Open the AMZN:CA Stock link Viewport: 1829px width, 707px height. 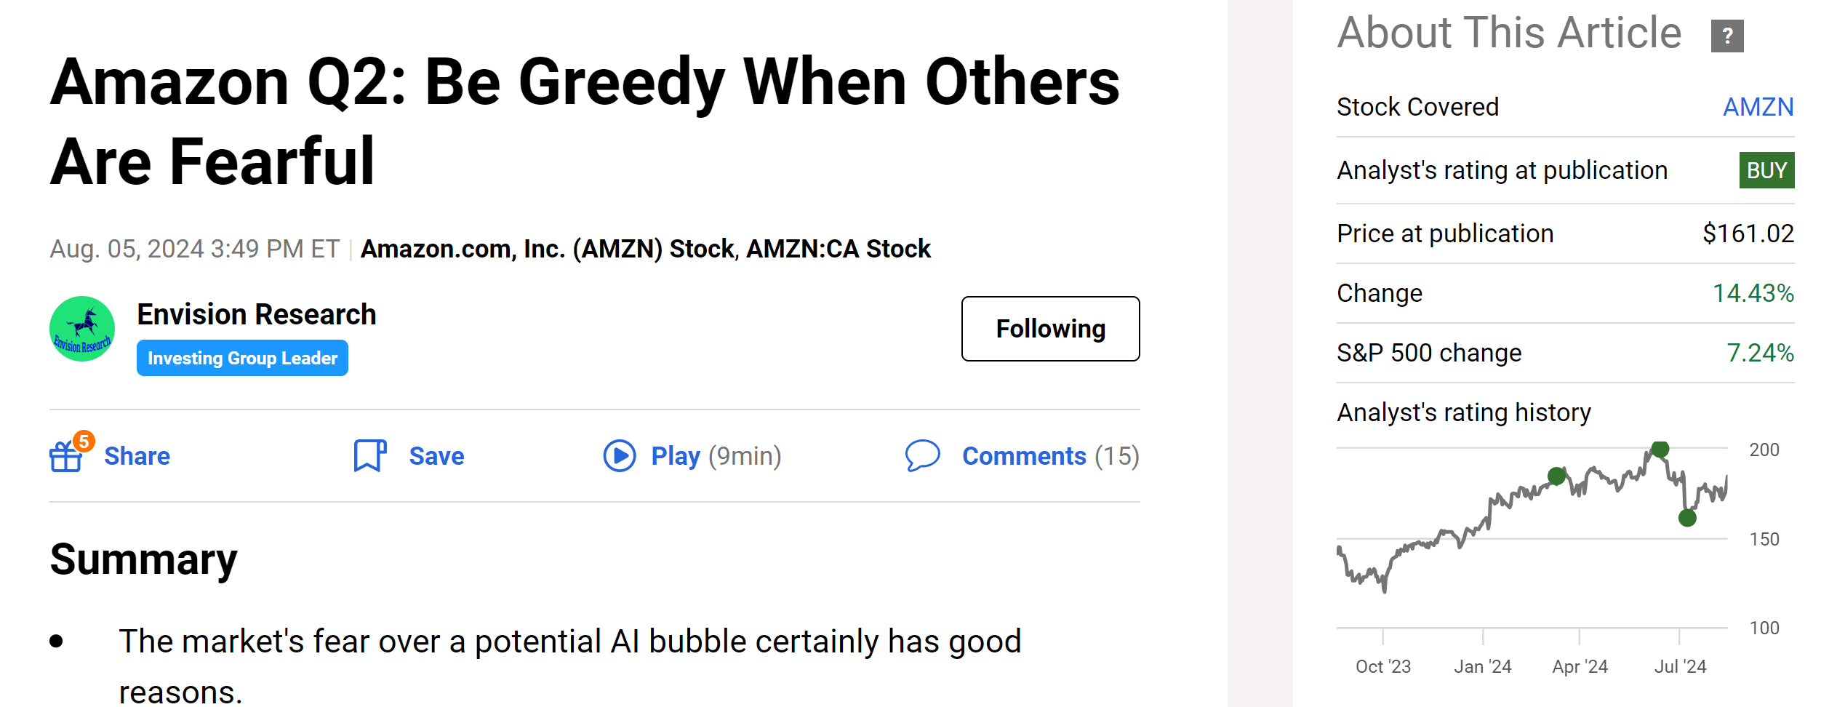pyautogui.click(x=839, y=249)
